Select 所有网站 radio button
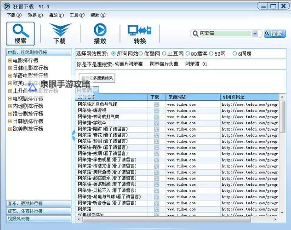 113,54
